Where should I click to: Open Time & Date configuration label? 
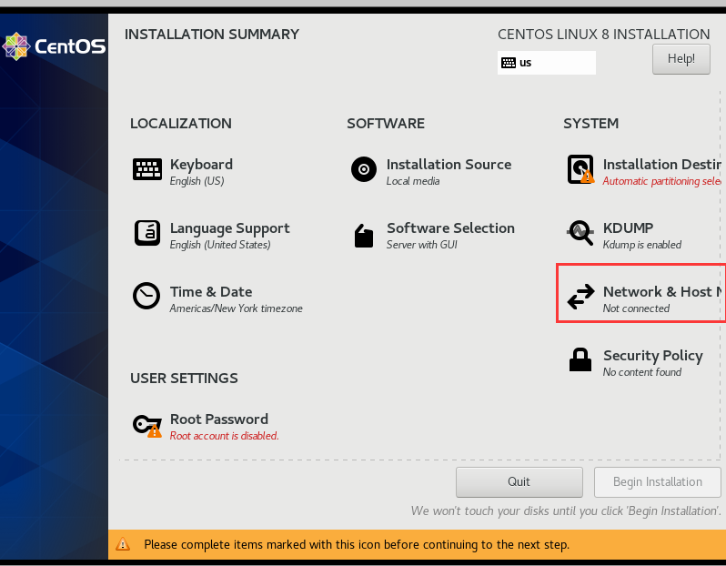tap(211, 292)
